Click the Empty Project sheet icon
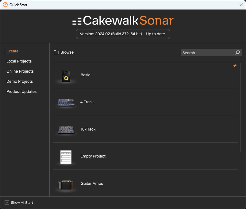The height and width of the screenshot is (209, 246). 66,157
